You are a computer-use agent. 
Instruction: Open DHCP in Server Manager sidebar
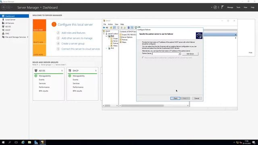[x=8, y=30]
